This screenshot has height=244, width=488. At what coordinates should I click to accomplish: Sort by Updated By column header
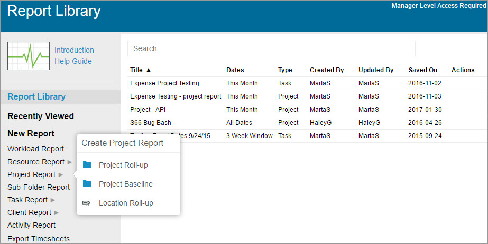coord(376,70)
